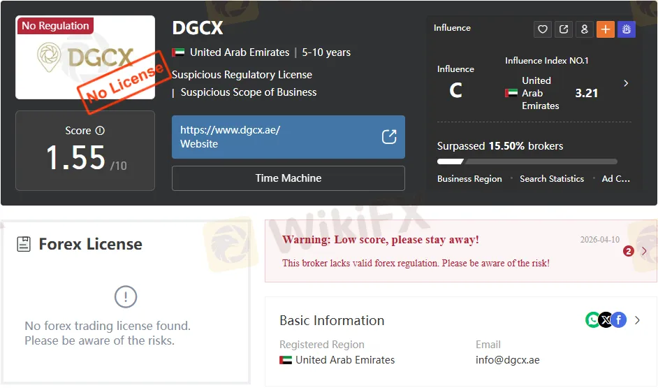This screenshot has height=388, width=658.
Task: Expand the low score warning chevron
Action: click(644, 251)
